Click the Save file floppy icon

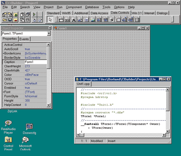tap(10, 20)
